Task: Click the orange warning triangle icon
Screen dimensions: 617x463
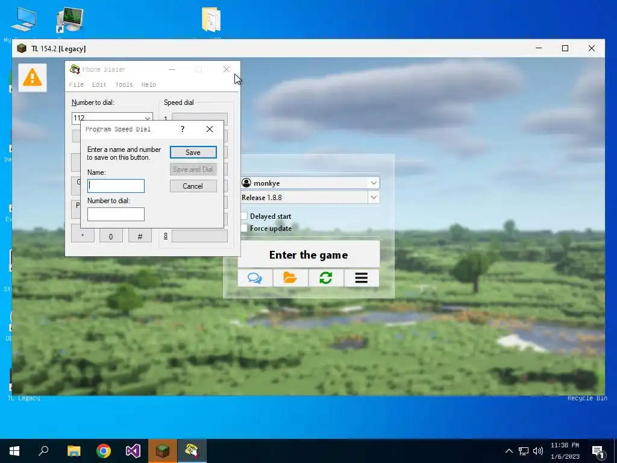Action: click(x=33, y=78)
